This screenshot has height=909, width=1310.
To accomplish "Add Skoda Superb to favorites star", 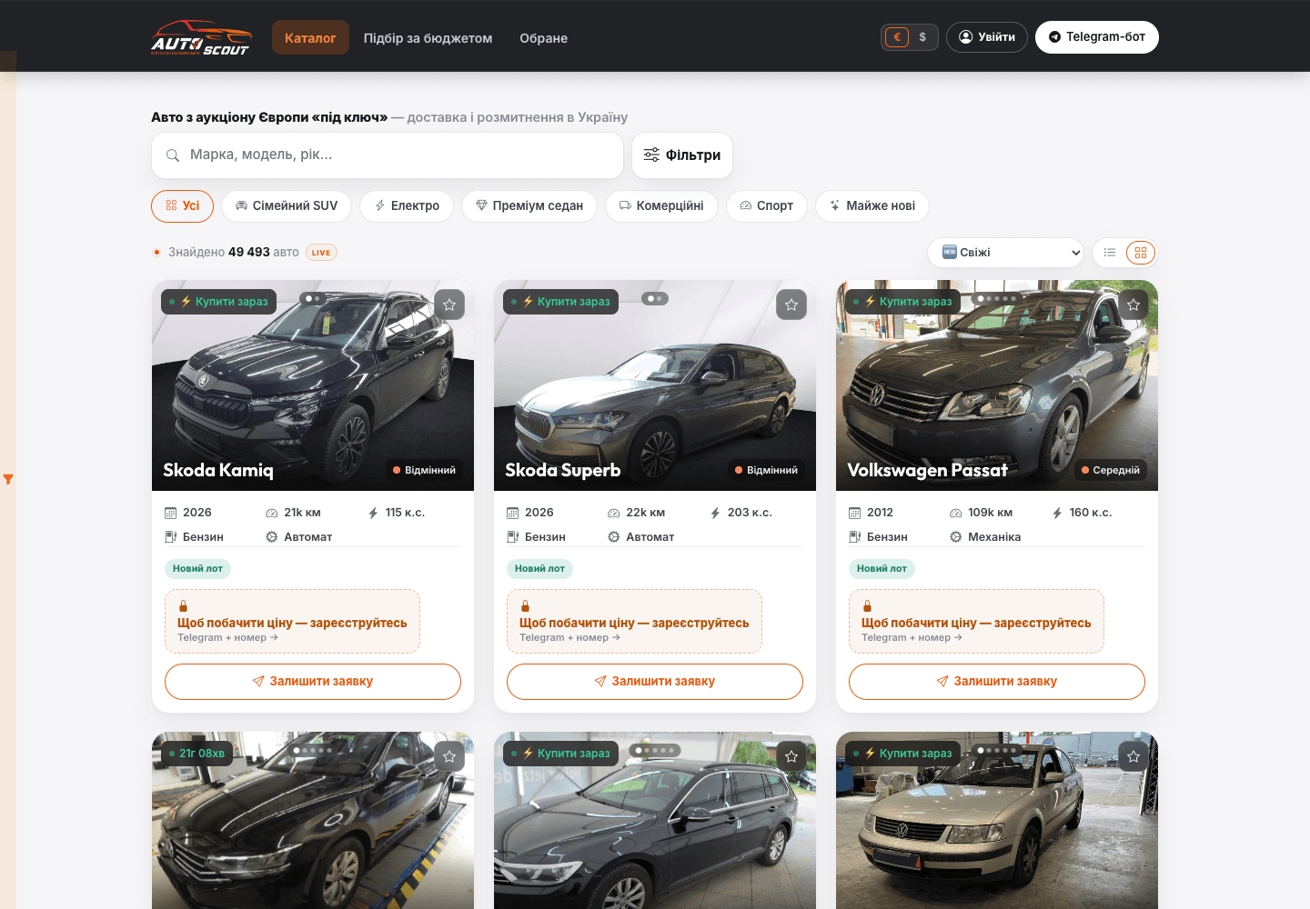I will pos(791,305).
